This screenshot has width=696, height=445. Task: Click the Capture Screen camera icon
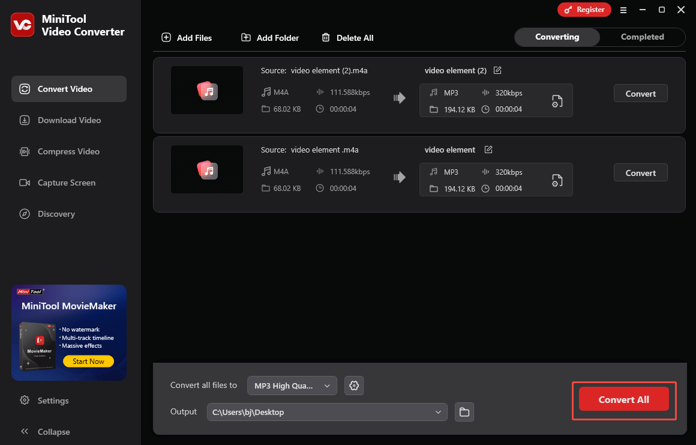[x=25, y=183]
